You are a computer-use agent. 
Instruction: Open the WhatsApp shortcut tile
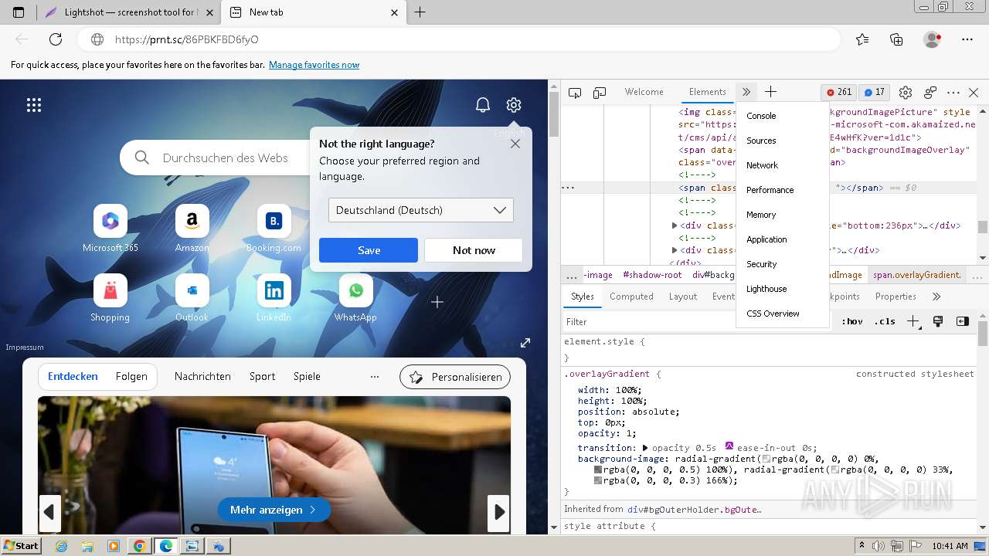click(356, 298)
